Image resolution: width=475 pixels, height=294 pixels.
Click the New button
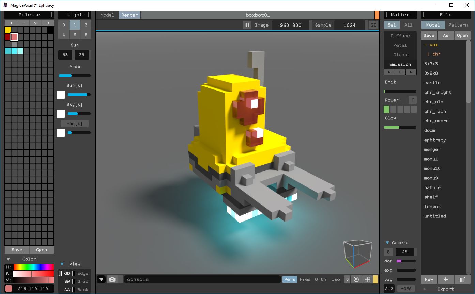tap(429, 279)
